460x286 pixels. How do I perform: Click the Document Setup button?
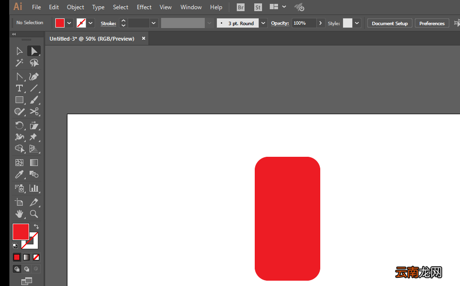coord(390,23)
